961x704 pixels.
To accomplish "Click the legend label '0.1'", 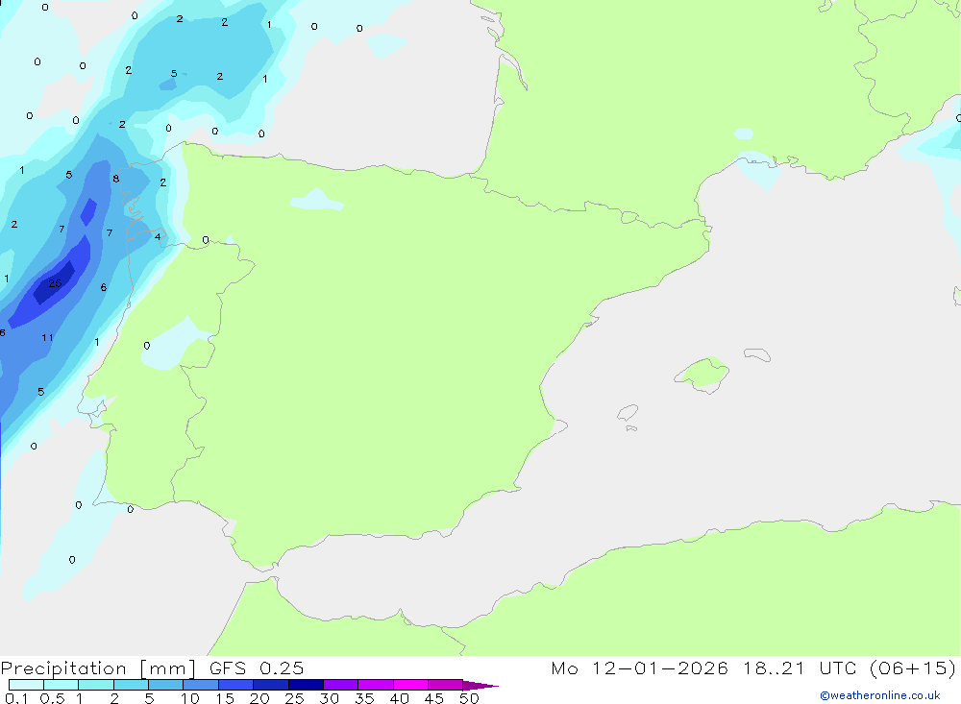I will click(16, 698).
